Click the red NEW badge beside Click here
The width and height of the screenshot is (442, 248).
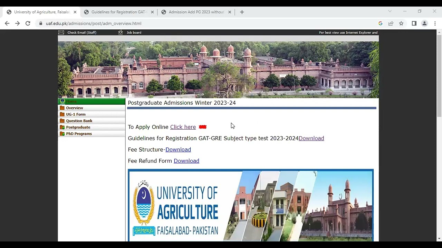pyautogui.click(x=203, y=127)
